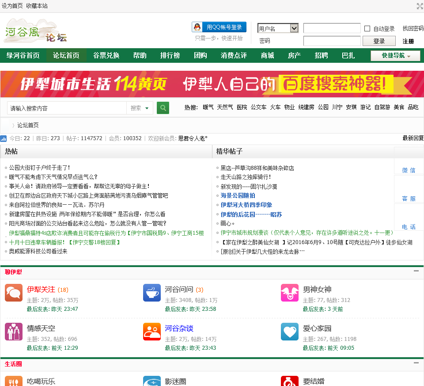Click the 用QQ帐号登录 button
The width and height of the screenshot is (424, 386).
(219, 27)
